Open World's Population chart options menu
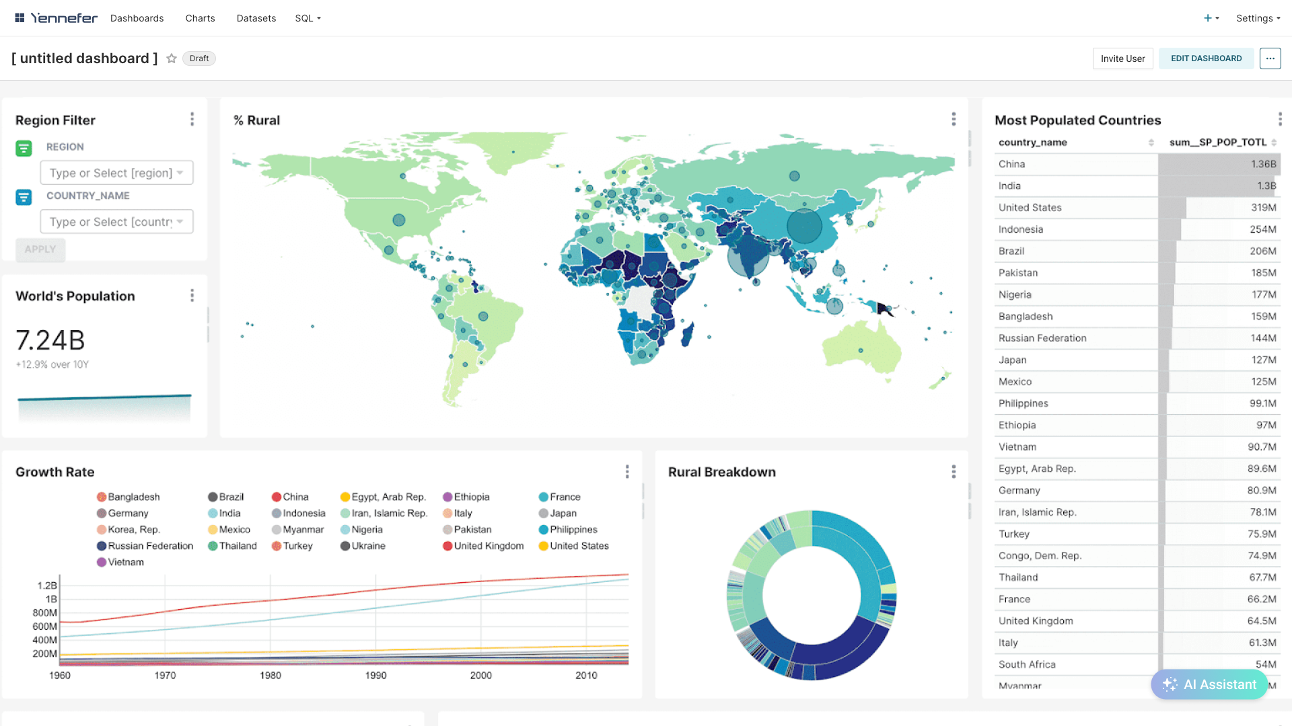The width and height of the screenshot is (1292, 726). (x=192, y=296)
